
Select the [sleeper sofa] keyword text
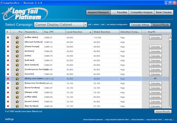pyautogui.click(x=31, y=92)
